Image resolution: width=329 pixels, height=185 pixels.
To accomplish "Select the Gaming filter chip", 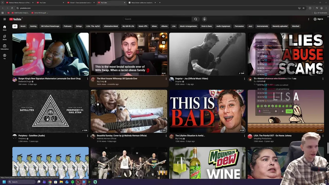I will point(33,26).
